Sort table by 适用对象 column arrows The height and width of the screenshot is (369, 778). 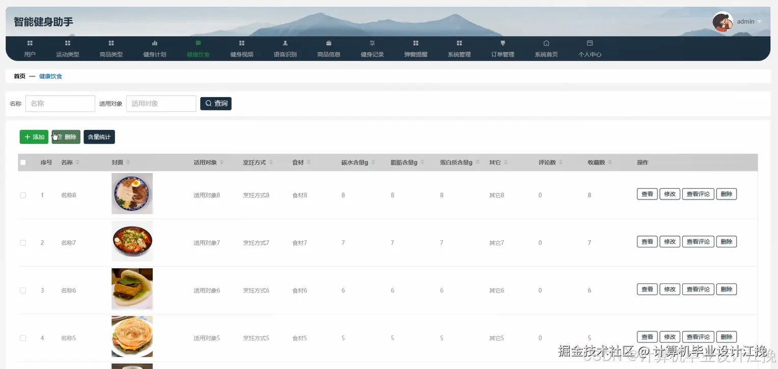click(x=221, y=162)
